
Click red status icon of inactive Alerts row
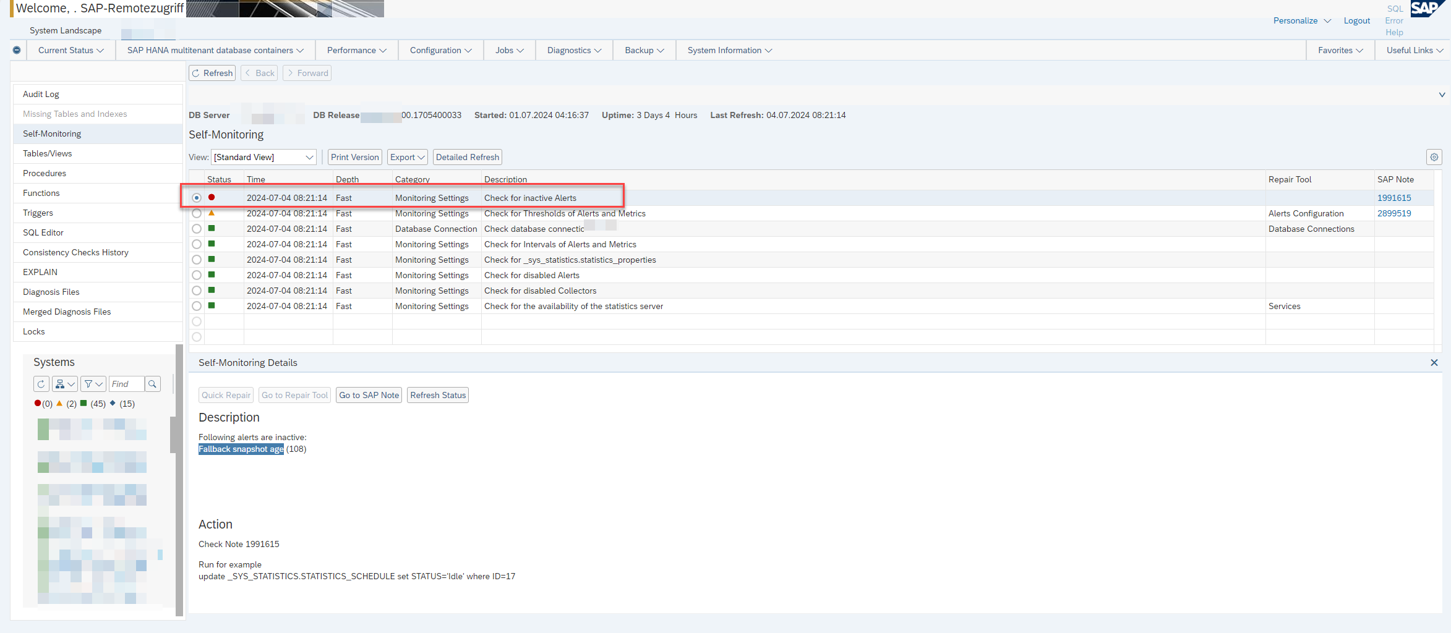212,197
